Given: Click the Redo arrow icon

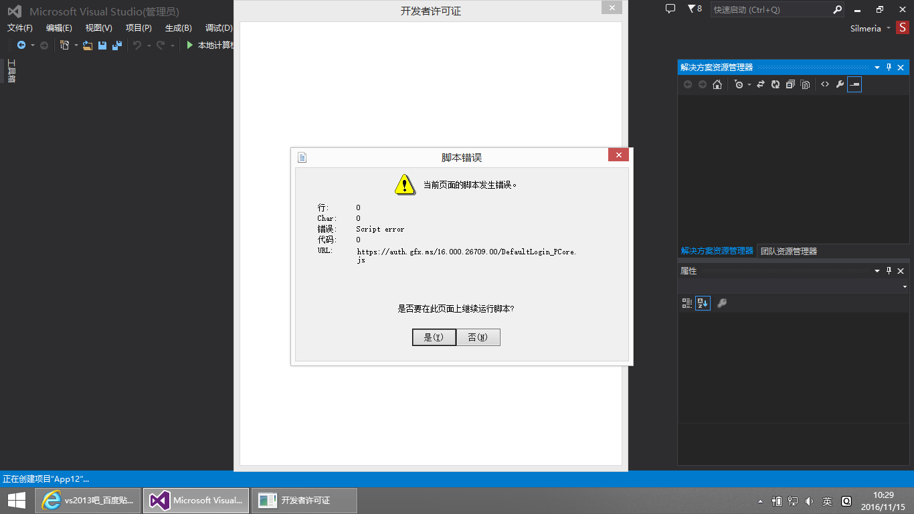Looking at the screenshot, I should (x=161, y=45).
